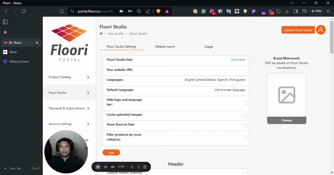
Task: Expand the Account settings menu
Action: 69,124
